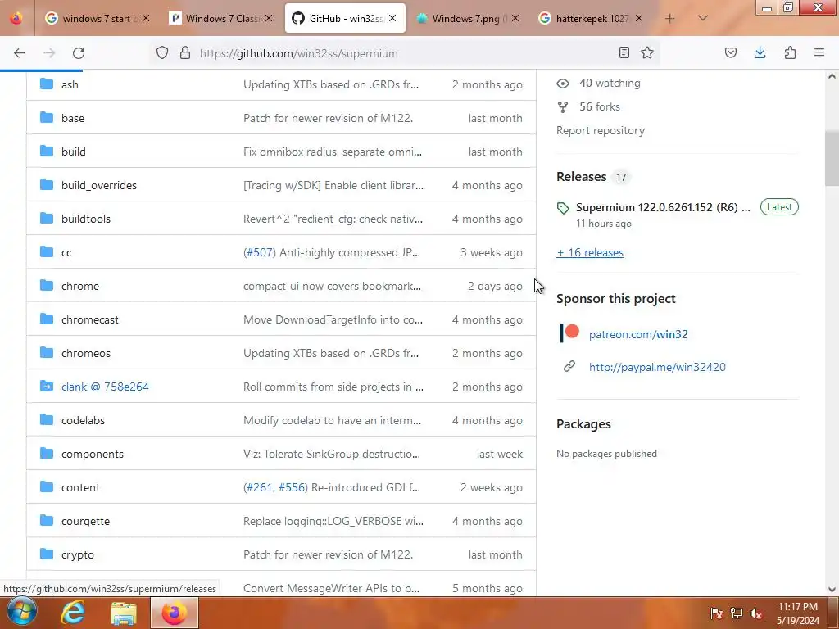Image resolution: width=839 pixels, height=629 pixels.
Task: Launch Internet Explorer from taskbar
Action: (73, 613)
